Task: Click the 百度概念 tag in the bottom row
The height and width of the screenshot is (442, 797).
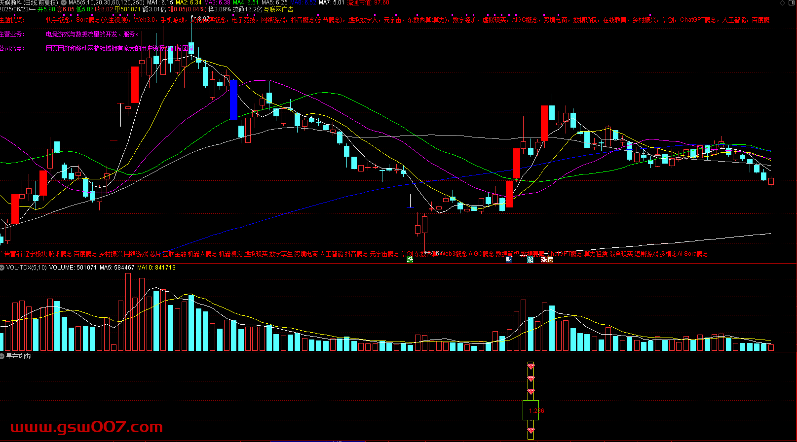Action: pyautogui.click(x=85, y=254)
